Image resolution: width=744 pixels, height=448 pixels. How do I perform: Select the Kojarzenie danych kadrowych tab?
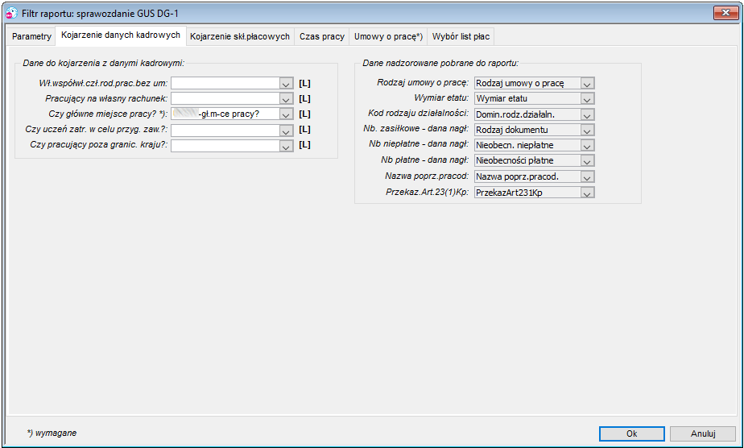pyautogui.click(x=121, y=35)
